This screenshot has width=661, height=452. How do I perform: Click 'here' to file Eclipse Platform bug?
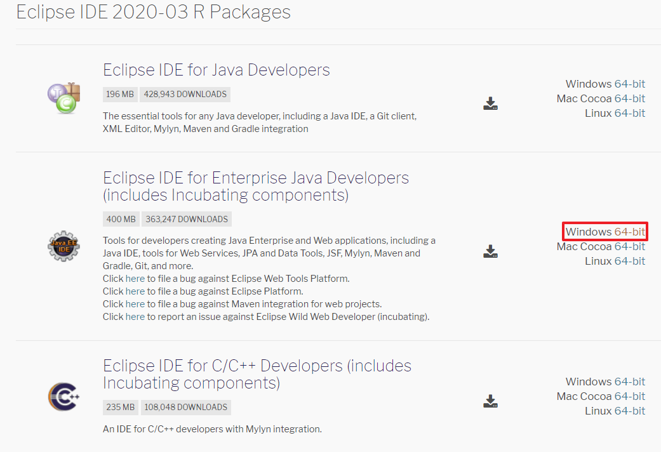pyautogui.click(x=135, y=291)
